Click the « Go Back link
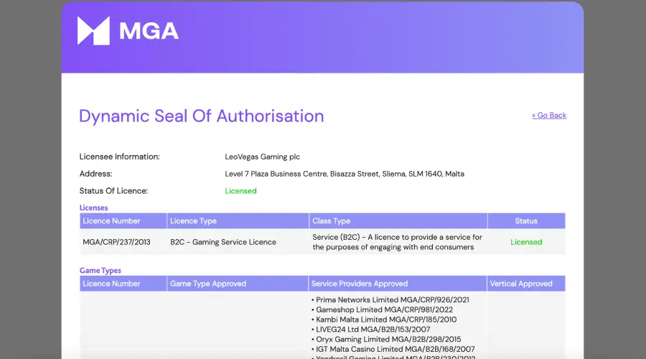 tap(549, 116)
